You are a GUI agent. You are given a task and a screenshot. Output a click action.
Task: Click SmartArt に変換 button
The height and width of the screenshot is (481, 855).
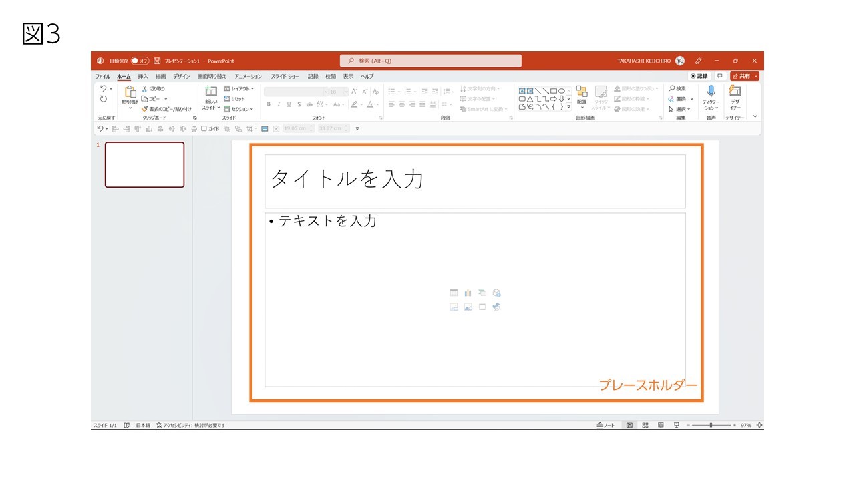coord(483,109)
